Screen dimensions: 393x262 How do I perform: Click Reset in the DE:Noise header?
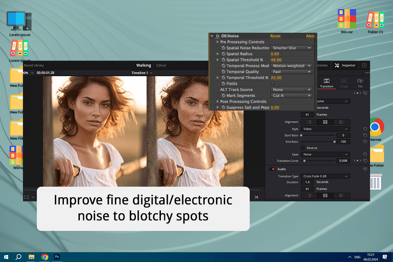point(275,36)
